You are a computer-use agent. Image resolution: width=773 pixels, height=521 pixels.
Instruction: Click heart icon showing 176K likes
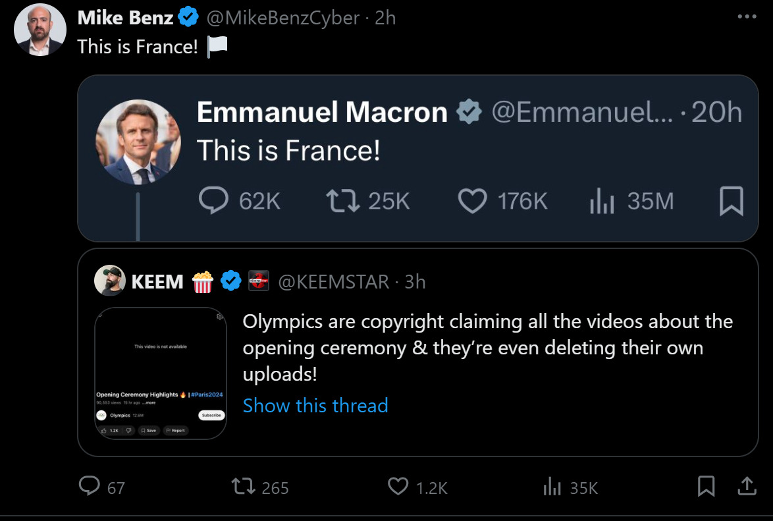pos(472,201)
